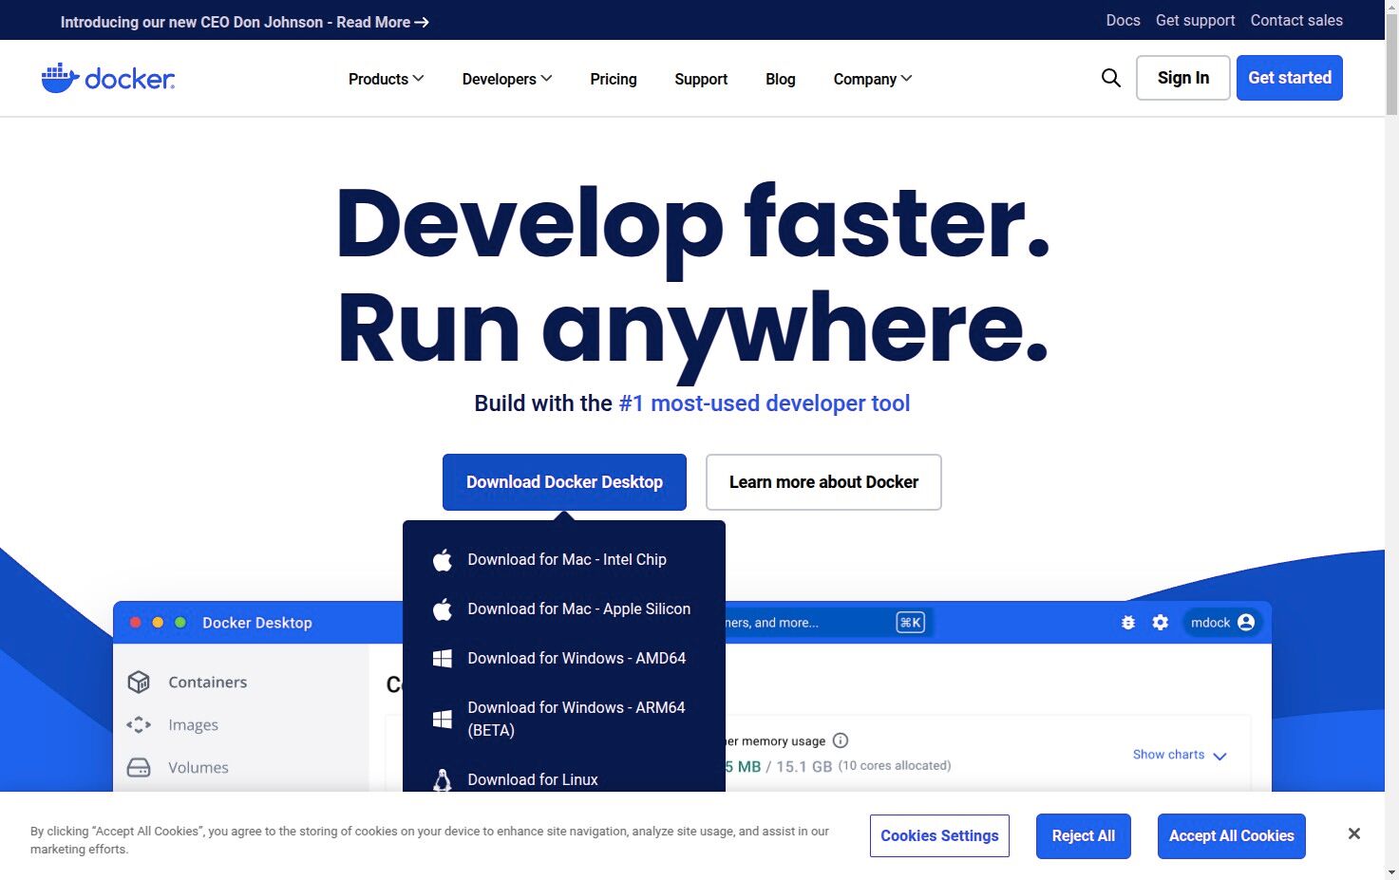Screen dimensions: 1399x880
Task: Click the mdock account avatar icon
Action: (x=1247, y=623)
